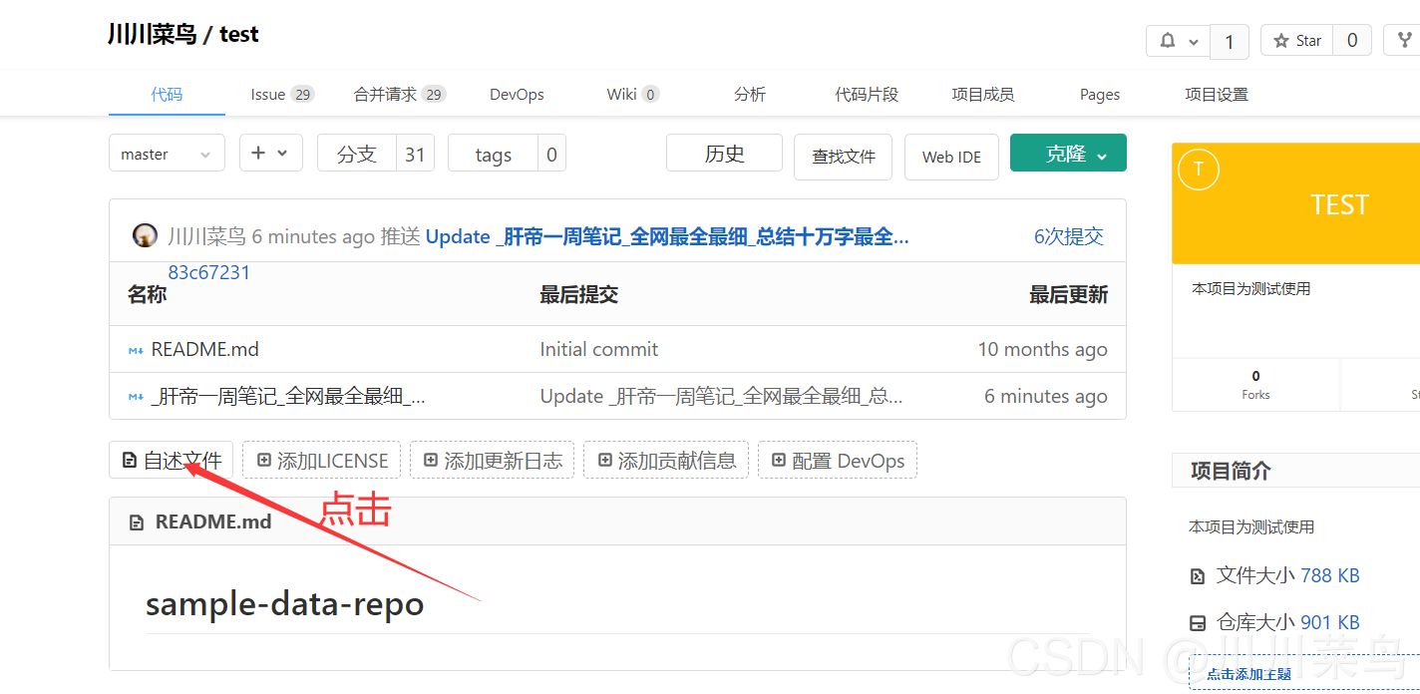This screenshot has width=1420, height=694.
Task: Open the 6次提交 commits link
Action: tap(1068, 236)
